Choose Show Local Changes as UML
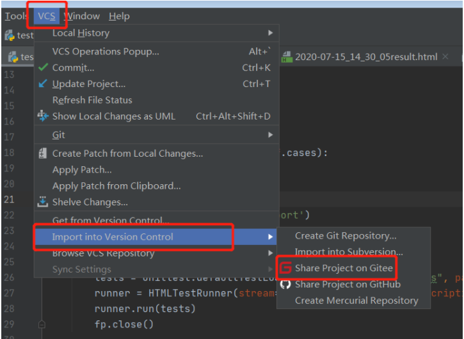The height and width of the screenshot is (339, 464). click(157, 116)
